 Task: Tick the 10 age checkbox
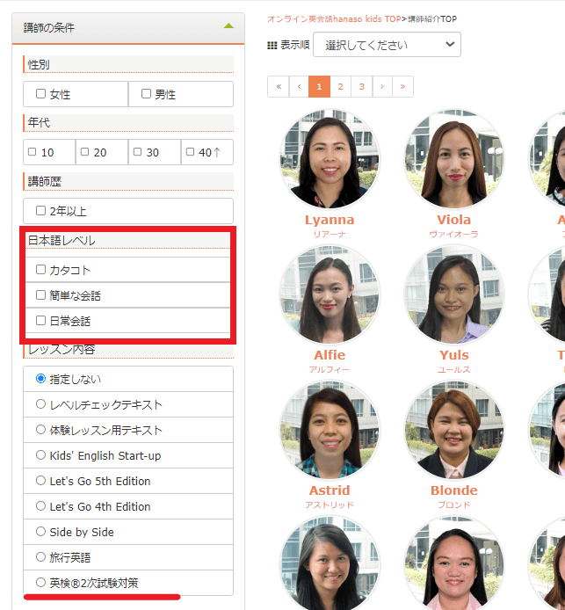33,152
